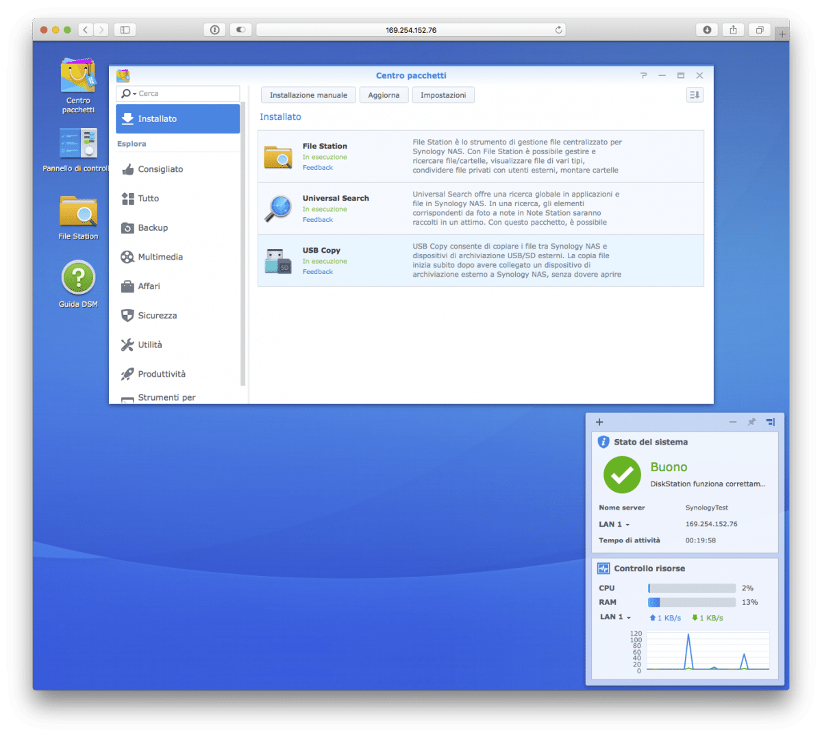Click the Installazione manuale button
This screenshot has height=737, width=822.
pos(308,95)
